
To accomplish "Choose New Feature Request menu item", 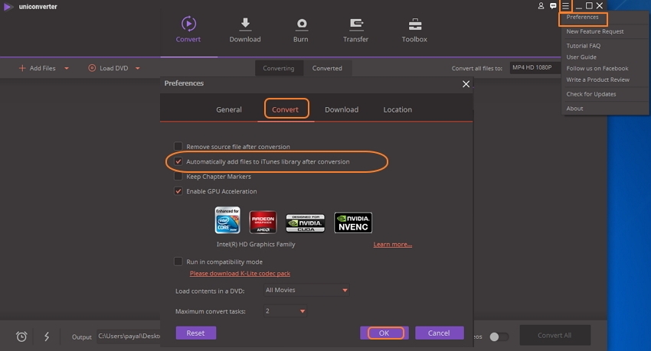I will pos(595,31).
